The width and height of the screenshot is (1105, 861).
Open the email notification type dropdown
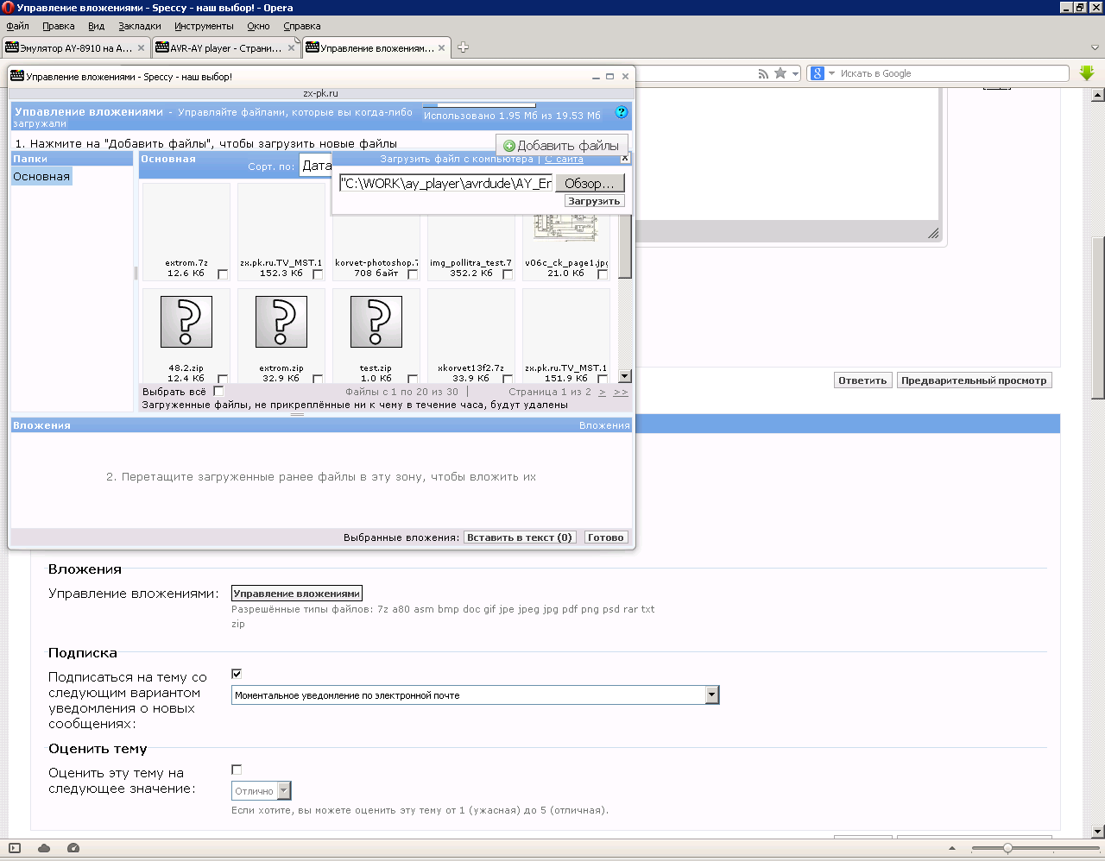(711, 695)
